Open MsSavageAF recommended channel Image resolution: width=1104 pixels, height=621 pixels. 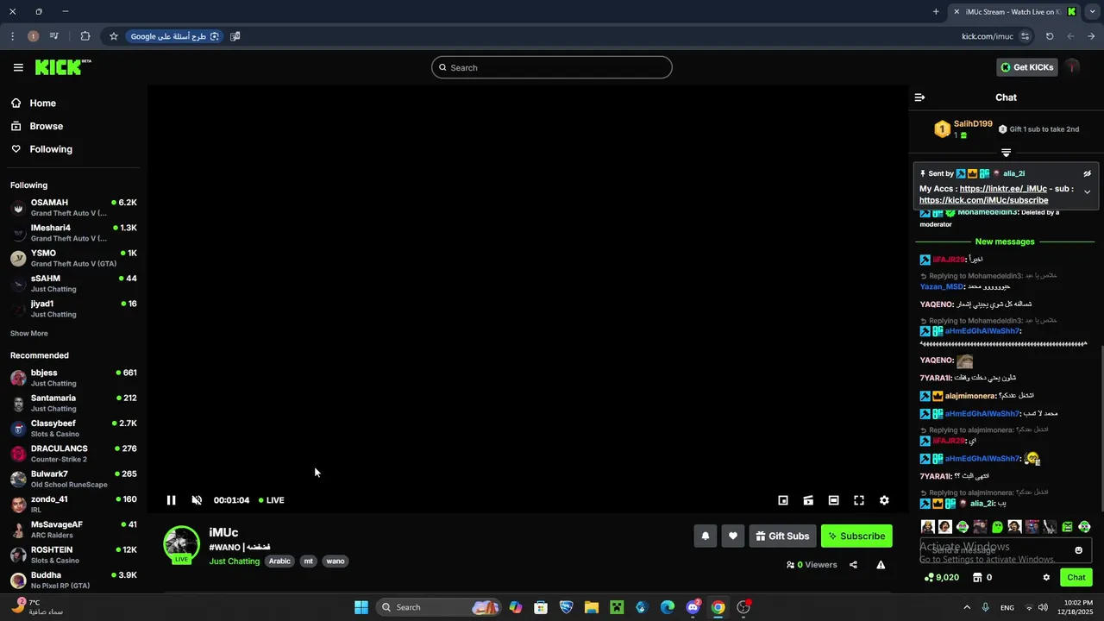click(73, 530)
